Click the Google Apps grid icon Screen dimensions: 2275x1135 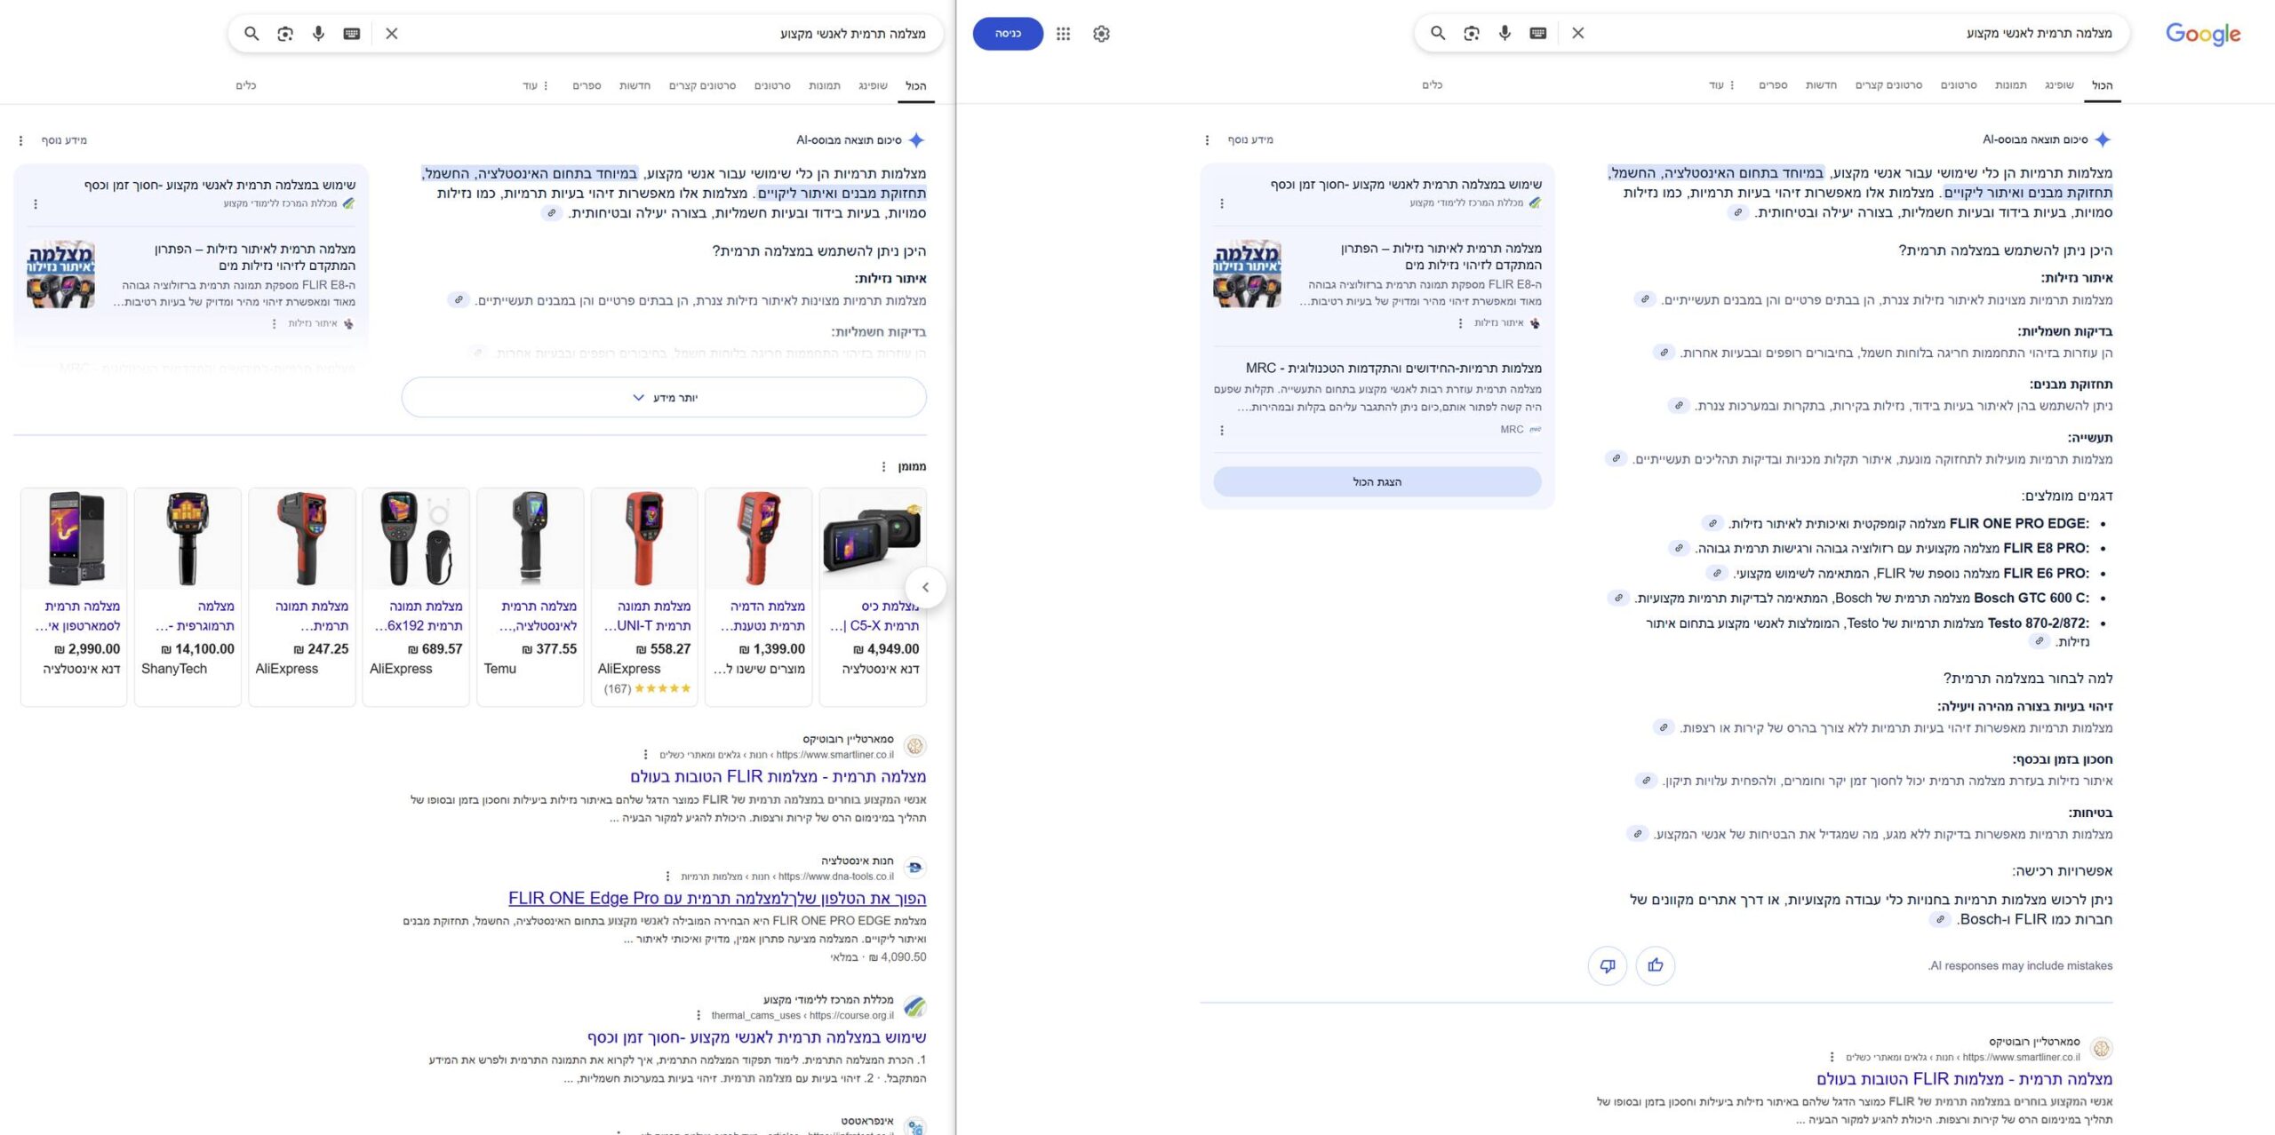tap(1063, 34)
